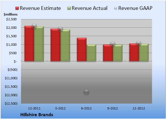Select the 'Revenue Estimate' legend label
The height and width of the screenshot is (119, 166).
click(40, 8)
